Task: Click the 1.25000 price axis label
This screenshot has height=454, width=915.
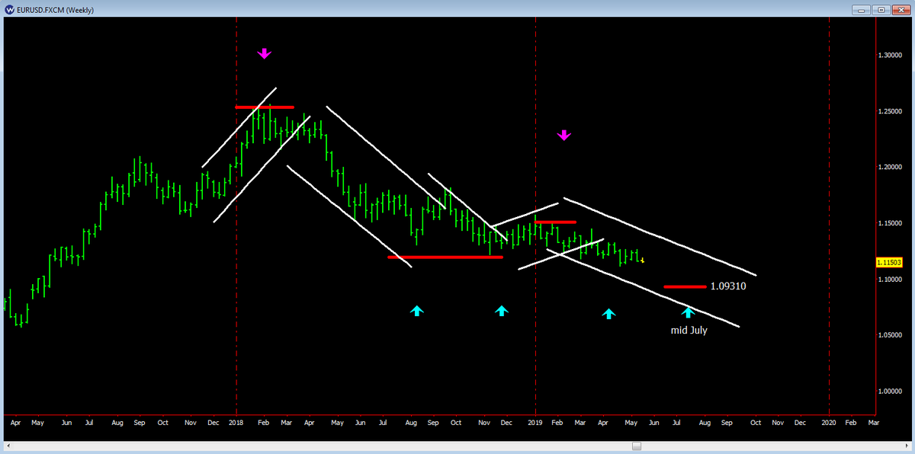Action: [891, 111]
